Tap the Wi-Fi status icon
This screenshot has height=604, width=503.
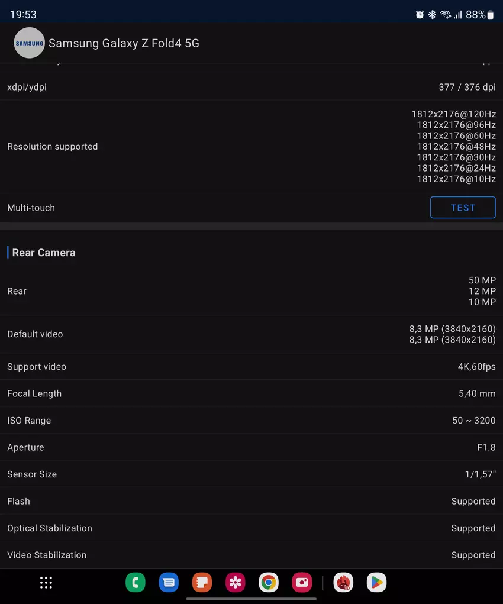445,15
